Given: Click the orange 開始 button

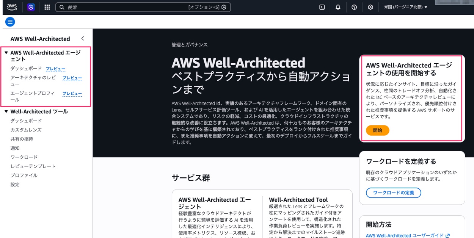Looking at the screenshot, I should tap(378, 130).
